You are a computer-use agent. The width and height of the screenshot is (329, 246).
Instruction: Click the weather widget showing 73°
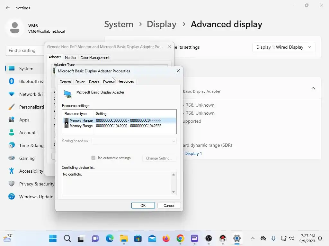pos(8,238)
